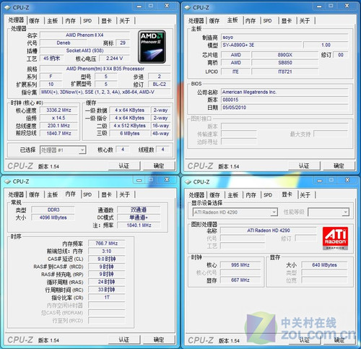Viewport: 361px width, 349px height.
Task: Switch to 缓存 tab in graphics window
Action: tap(214, 195)
